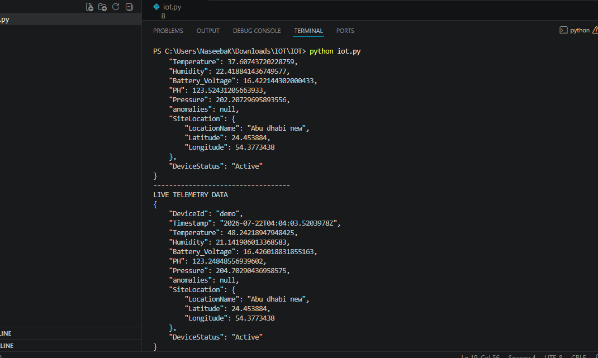The image size is (598, 358).
Task: Click the "DeviceId": "demo" line
Action: click(x=206, y=214)
